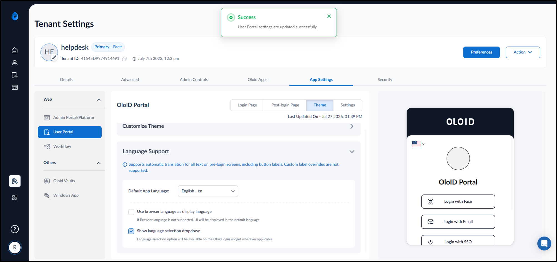
Task: Click the face scan icon in preview
Action: tap(431, 202)
